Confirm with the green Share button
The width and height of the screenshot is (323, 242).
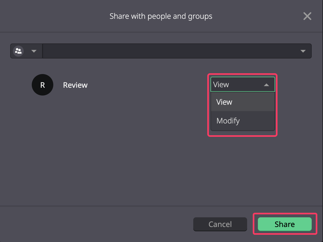point(285,224)
